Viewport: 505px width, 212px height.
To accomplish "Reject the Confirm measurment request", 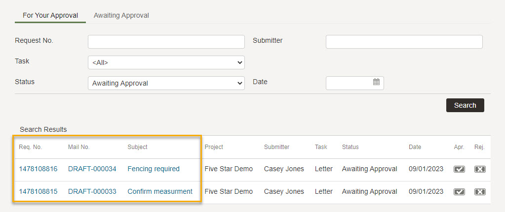I will pyautogui.click(x=480, y=192).
